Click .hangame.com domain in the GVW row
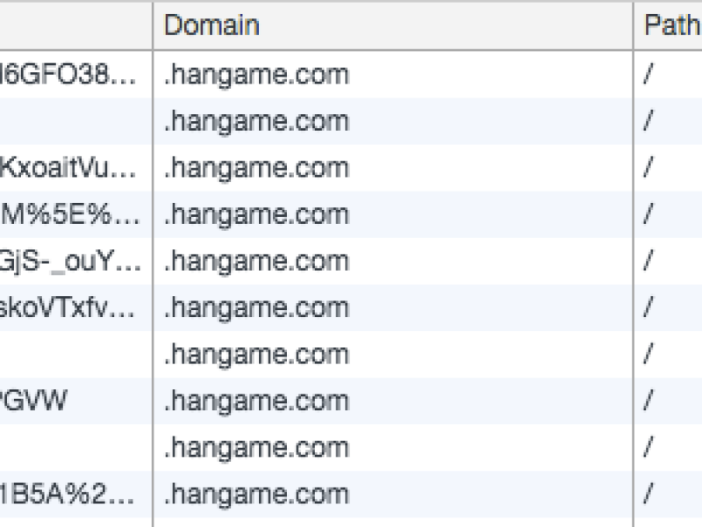 tap(256, 401)
